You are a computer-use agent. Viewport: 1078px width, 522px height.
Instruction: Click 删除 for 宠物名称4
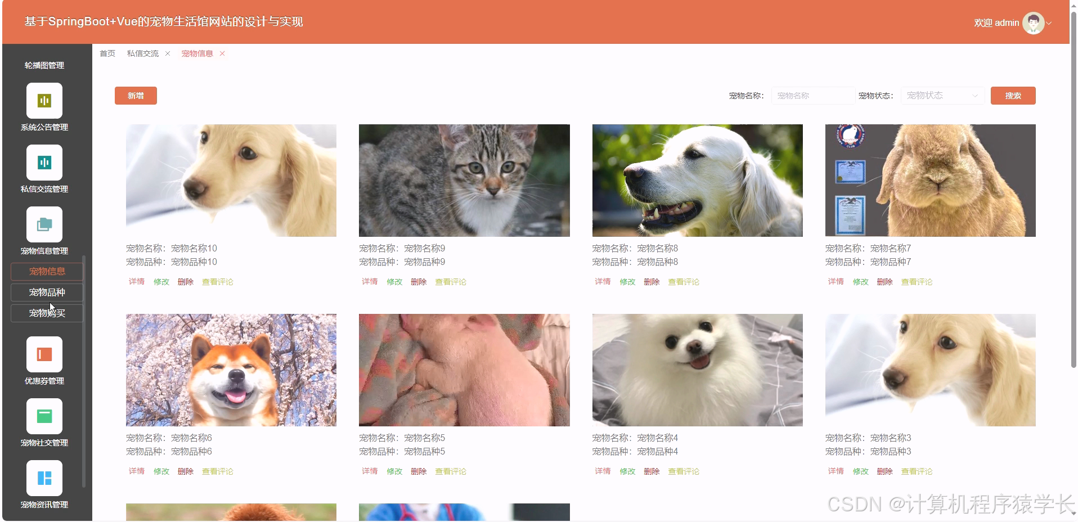(x=652, y=471)
